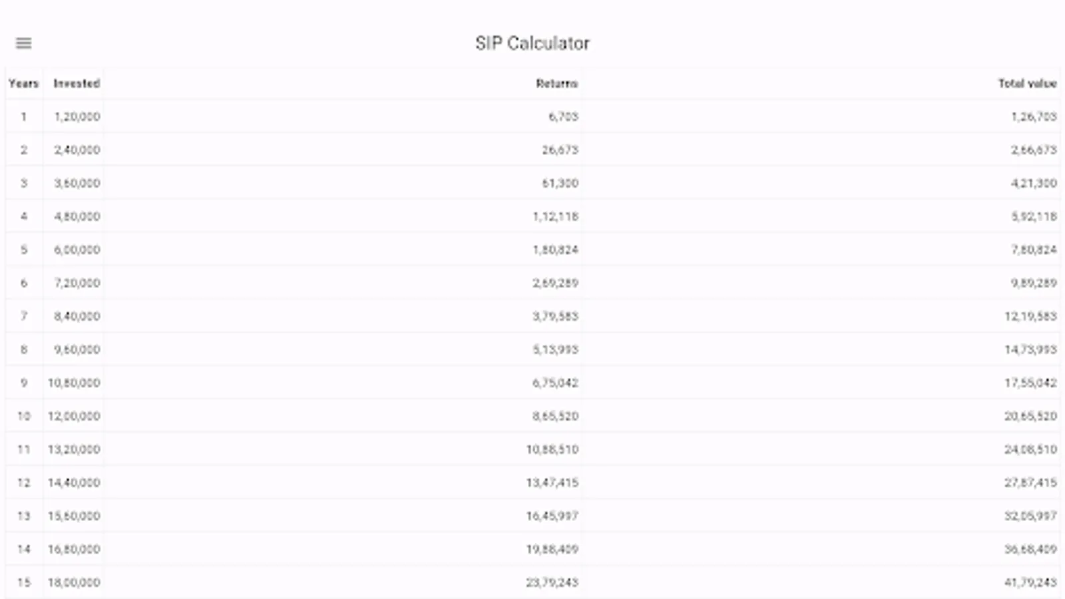Click returns value 16,45,997
The image size is (1065, 599).
click(552, 516)
